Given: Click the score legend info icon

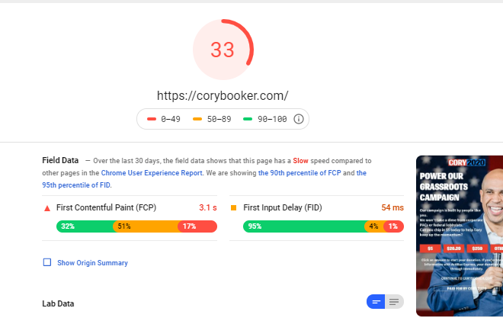Looking at the screenshot, I should click(298, 119).
